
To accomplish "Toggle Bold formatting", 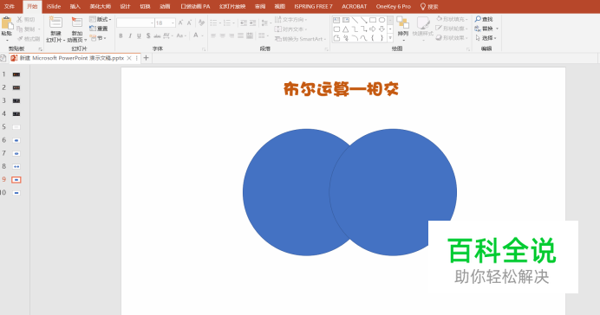I will pos(121,35).
